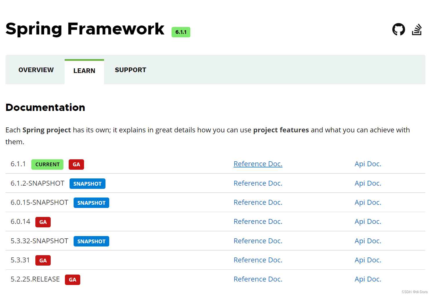Click the GA badge next to 5.2.25.RELEASE
This screenshot has height=296, width=432.
tap(72, 280)
